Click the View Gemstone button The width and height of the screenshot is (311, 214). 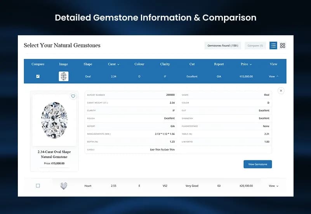tap(258, 164)
